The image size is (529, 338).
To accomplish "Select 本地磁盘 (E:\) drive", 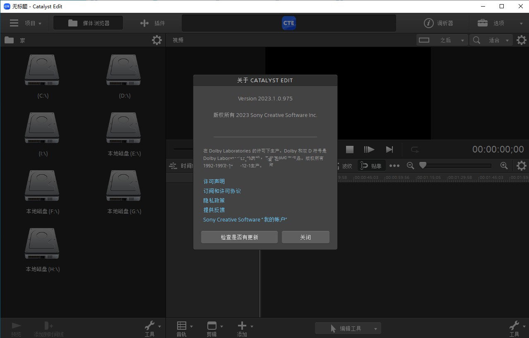I will (x=124, y=134).
